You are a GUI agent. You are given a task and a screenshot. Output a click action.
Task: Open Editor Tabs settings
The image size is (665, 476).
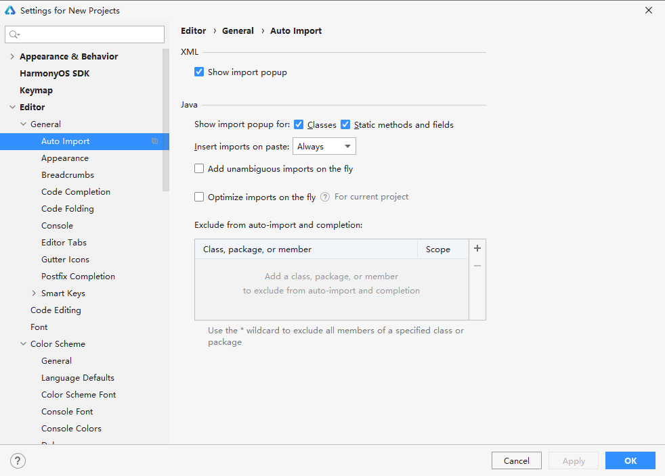(64, 243)
